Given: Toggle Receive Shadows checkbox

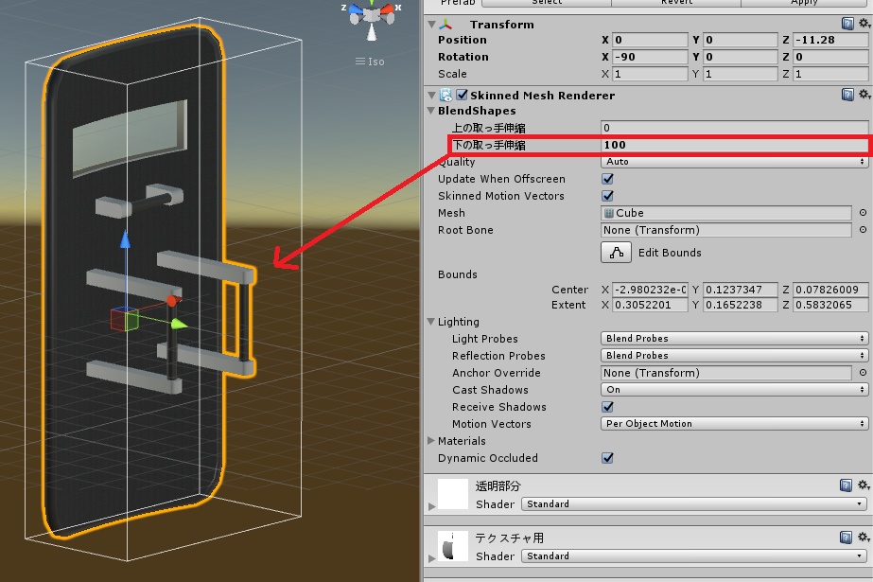Looking at the screenshot, I should 607,407.
